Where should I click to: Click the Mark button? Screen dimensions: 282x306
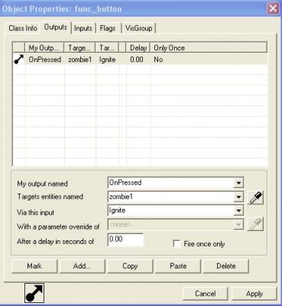click(34, 266)
